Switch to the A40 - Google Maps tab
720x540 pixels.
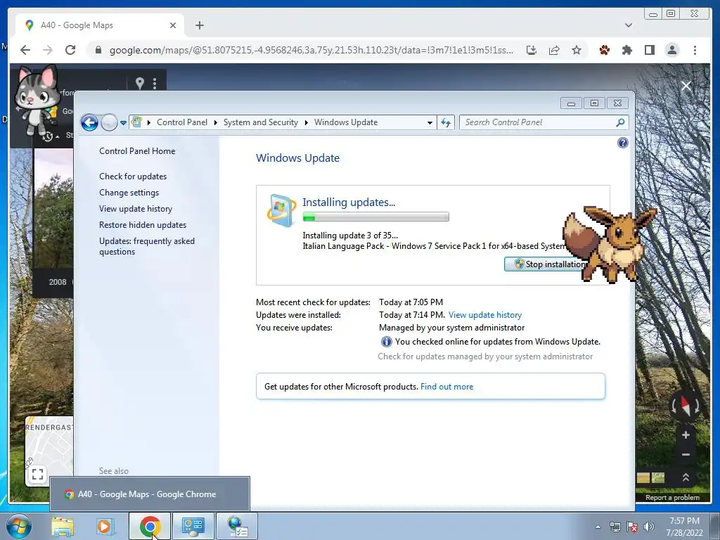(x=100, y=25)
